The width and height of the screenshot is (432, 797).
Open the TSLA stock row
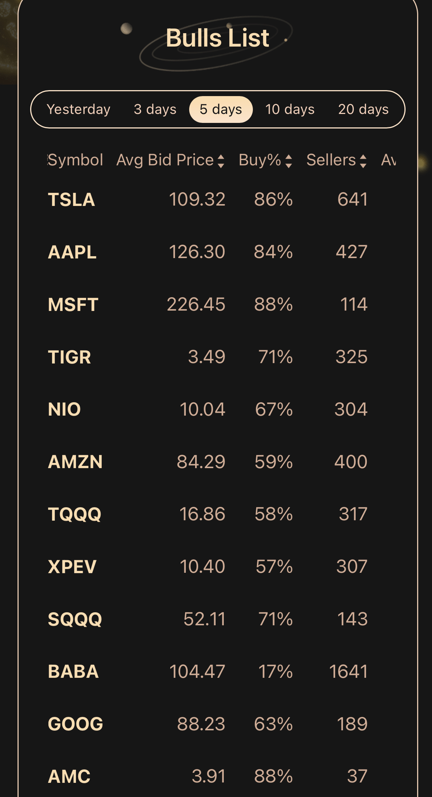click(x=72, y=200)
